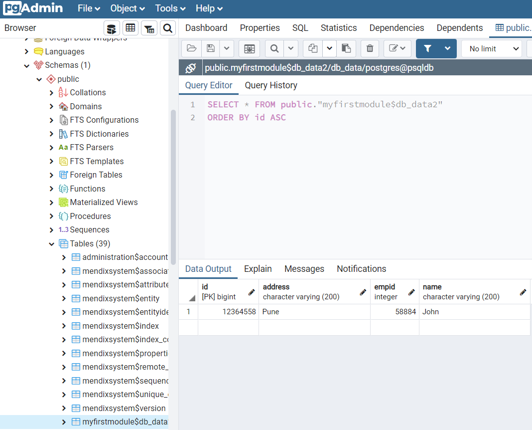This screenshot has width=532, height=430.
Task: Open the filter options dropdown arrow
Action: coord(448,48)
